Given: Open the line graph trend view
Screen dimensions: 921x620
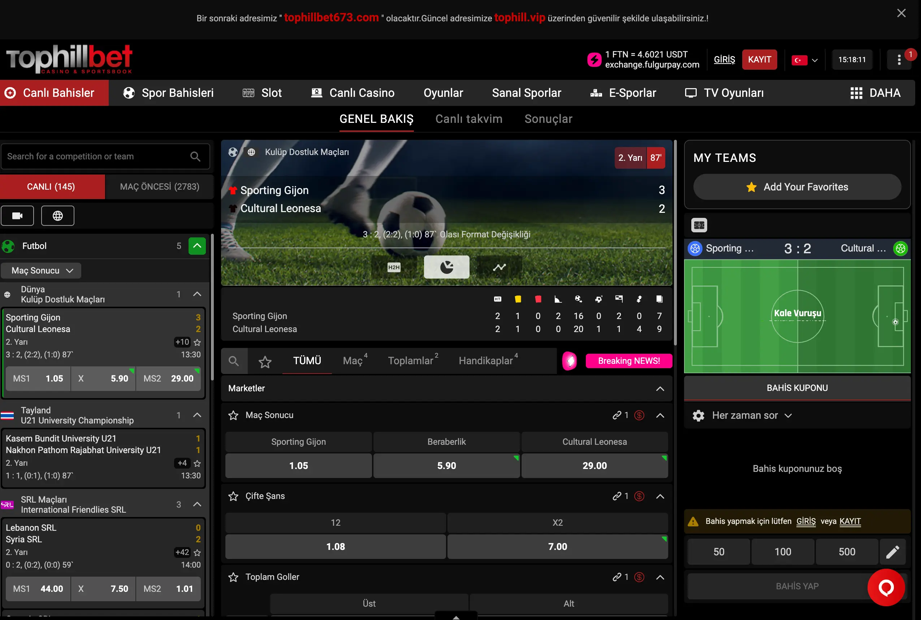Looking at the screenshot, I should [499, 267].
